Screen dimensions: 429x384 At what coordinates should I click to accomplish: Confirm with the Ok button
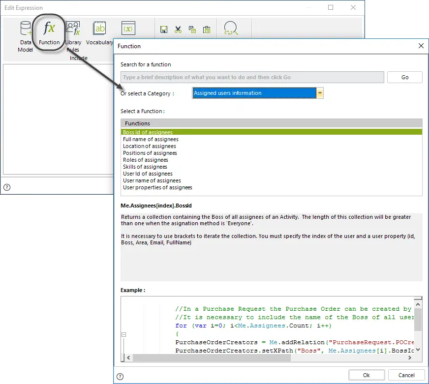(367, 375)
